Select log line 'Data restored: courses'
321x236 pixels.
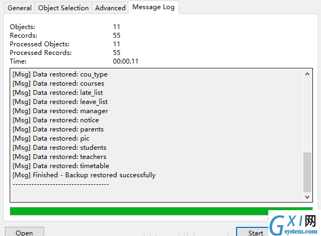pos(59,84)
